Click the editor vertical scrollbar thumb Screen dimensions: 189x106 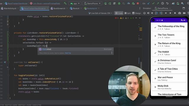tap(141, 65)
